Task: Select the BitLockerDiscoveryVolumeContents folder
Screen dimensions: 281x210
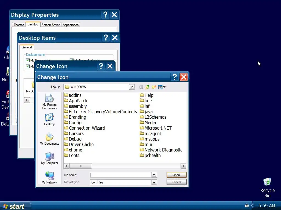Action: click(100, 112)
